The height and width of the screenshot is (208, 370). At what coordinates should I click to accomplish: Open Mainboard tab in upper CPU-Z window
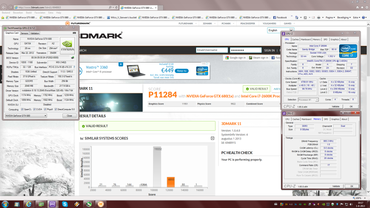(x=306, y=40)
